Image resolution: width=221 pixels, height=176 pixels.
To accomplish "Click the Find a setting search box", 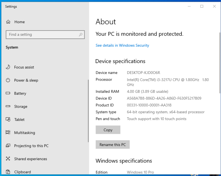I will (x=45, y=35).
